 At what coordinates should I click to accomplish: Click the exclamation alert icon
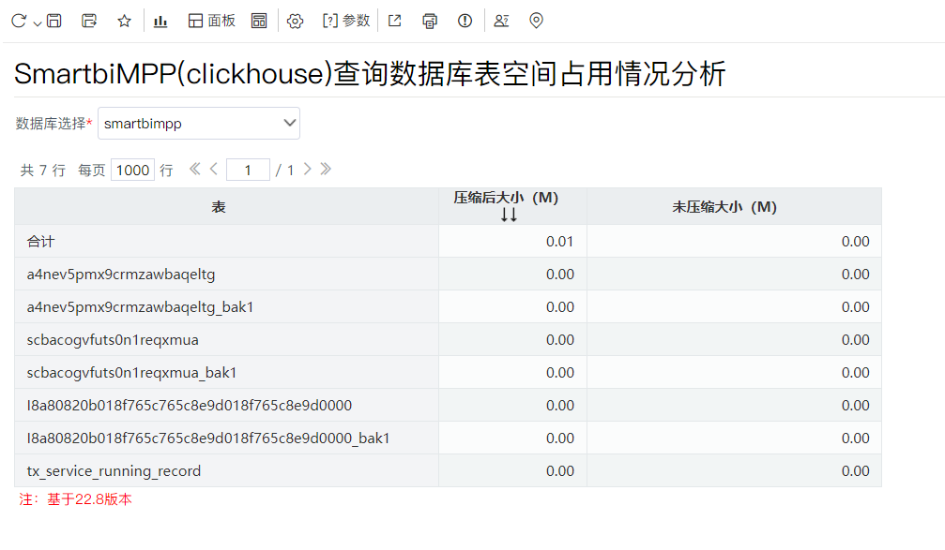(x=465, y=21)
